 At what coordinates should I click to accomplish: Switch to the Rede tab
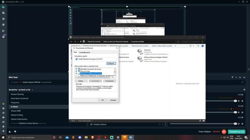(x=75, y=52)
